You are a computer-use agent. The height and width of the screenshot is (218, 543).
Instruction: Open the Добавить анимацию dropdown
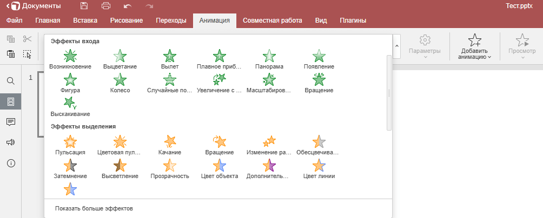point(474,46)
